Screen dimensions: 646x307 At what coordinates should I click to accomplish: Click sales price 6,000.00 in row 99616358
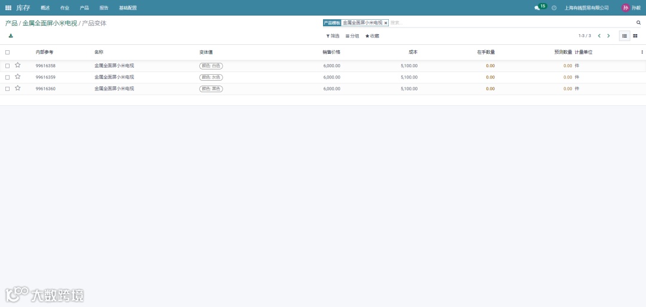click(x=331, y=66)
